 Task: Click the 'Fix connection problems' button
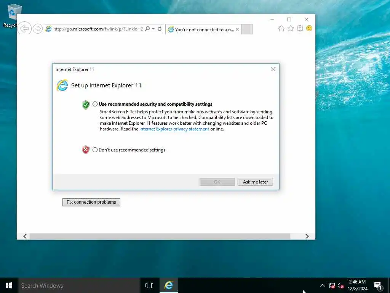click(x=91, y=202)
